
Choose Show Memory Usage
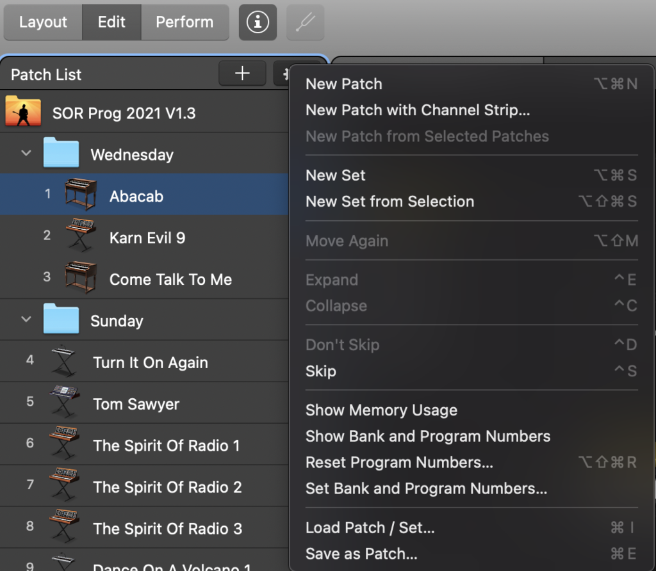(471, 410)
